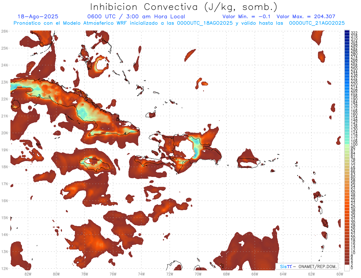Screen dimensions: 361x278
Task: Click the '202' value on the color scale
Action: click(x=354, y=93)
